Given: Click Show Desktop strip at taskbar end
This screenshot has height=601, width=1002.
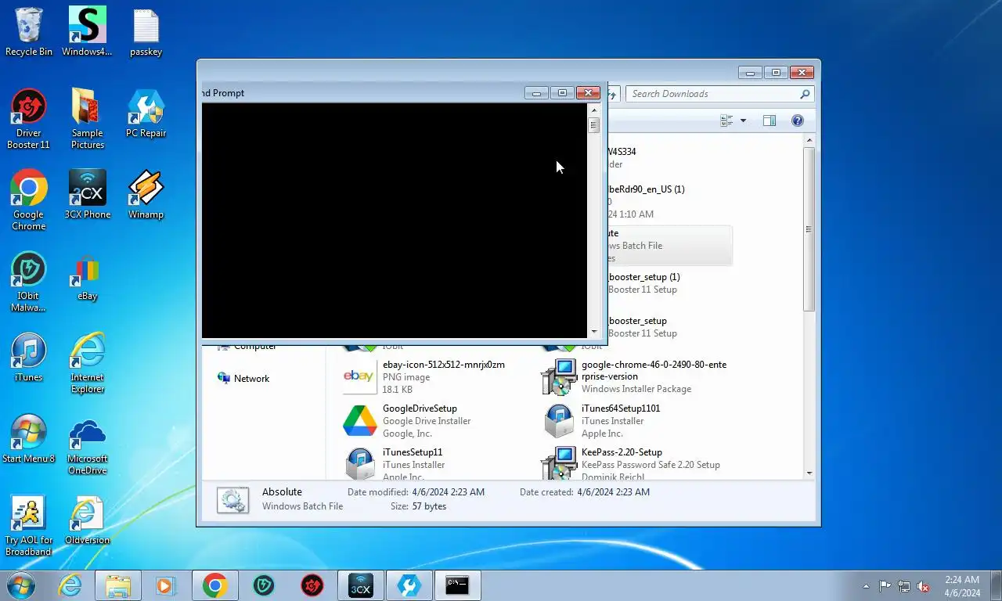Looking at the screenshot, I should pos(996,586).
